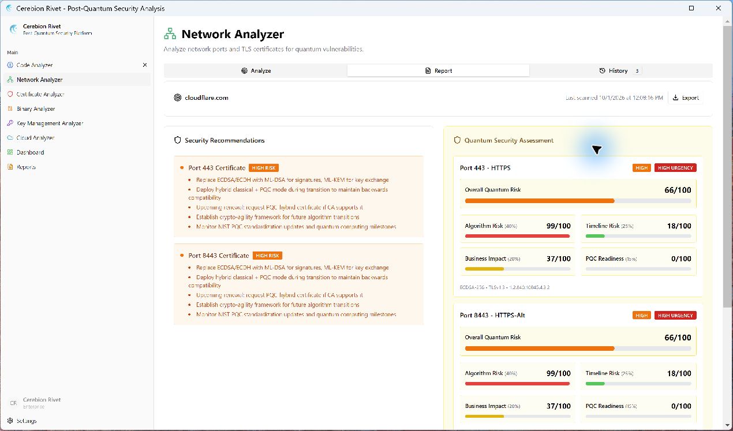Click the Quantum Security Assessment shield icon
Viewport: 733px width, 431px height.
[457, 140]
